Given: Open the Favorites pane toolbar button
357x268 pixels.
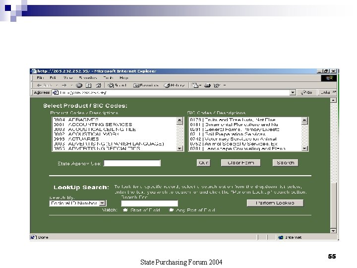Looking at the screenshot, I should tap(146, 85).
